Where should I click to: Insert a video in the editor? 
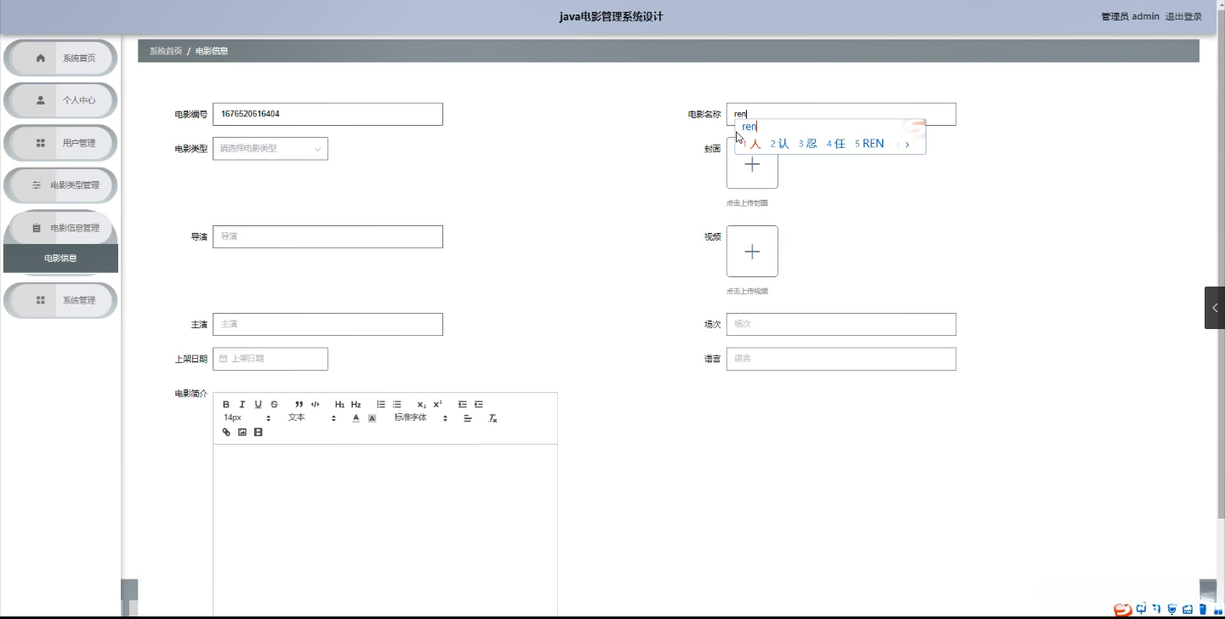tap(259, 432)
